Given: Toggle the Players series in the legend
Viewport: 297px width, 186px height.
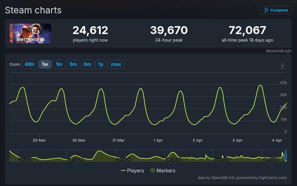Looking at the screenshot, I should pyautogui.click(x=132, y=171).
